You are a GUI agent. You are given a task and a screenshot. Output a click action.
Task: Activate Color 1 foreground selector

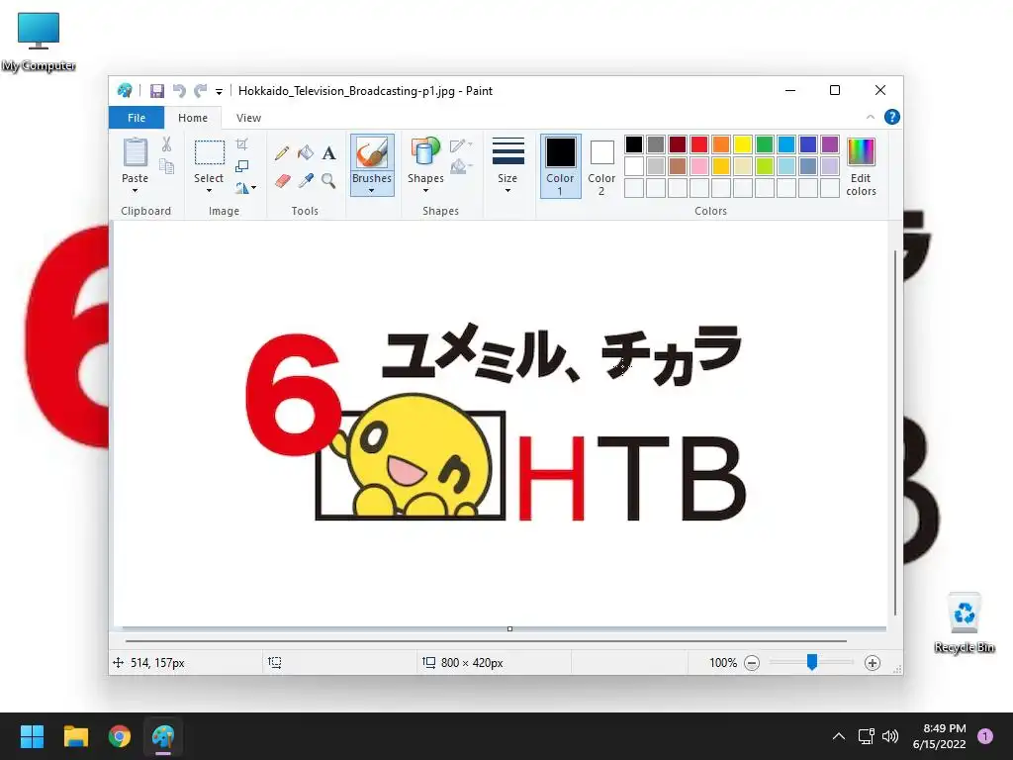[x=560, y=166]
